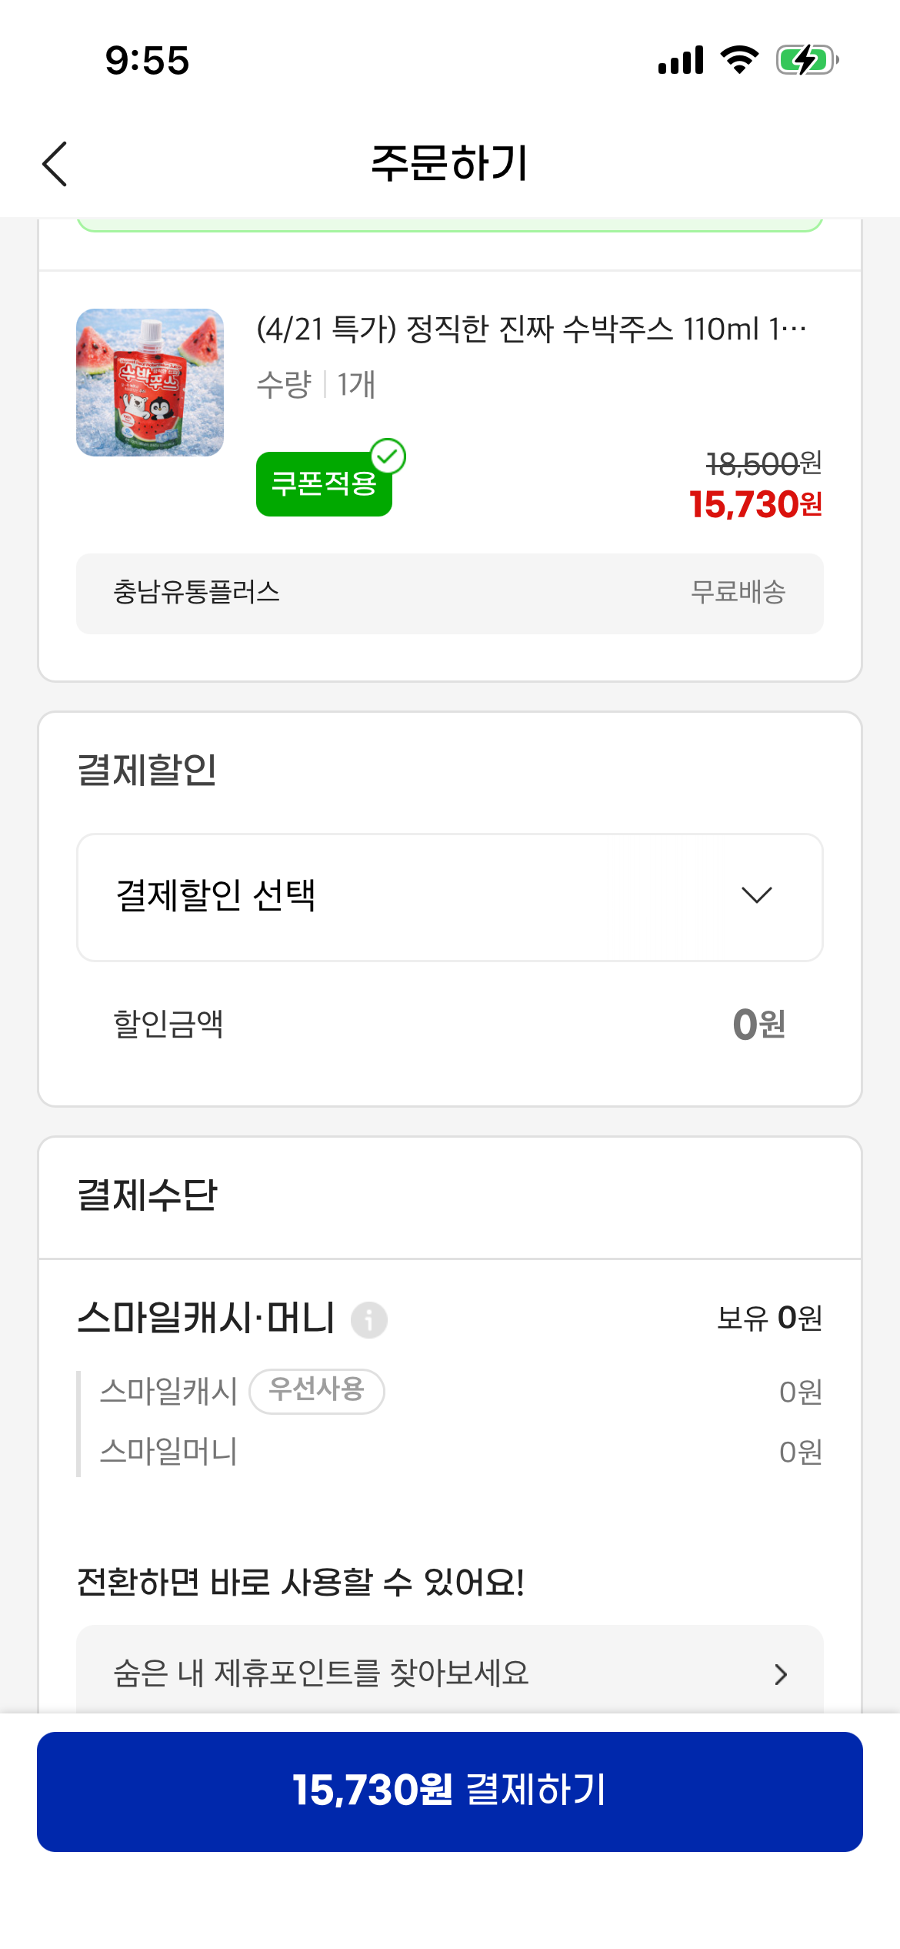Screen dimensions: 900x1949
Task: Open 숨은 내 제휴포인트를 찾아보세요 link
Action: pyautogui.click(x=322, y=1673)
